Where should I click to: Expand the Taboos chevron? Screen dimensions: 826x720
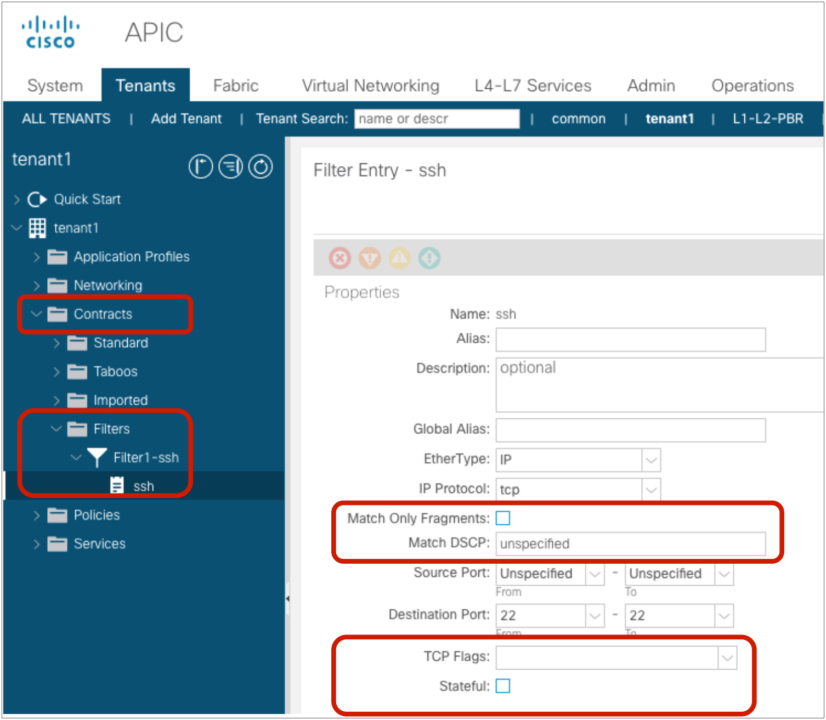[x=56, y=371]
